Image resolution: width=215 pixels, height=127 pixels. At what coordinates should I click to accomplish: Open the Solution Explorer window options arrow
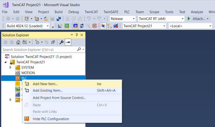(72, 35)
